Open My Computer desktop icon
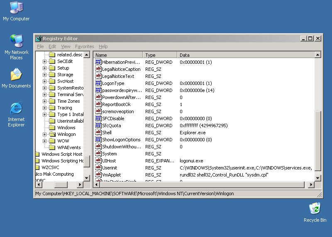This screenshot has height=237, width=332. 16,11
